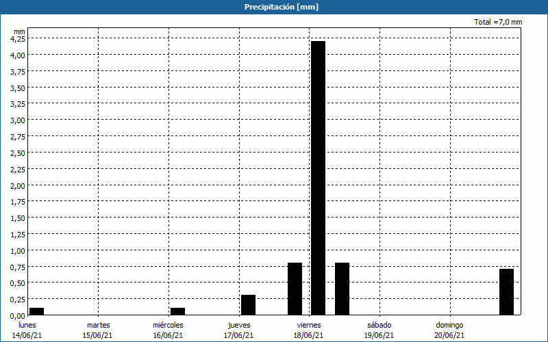Click the 2,00 axis value
This screenshot has width=548, height=342.
[18, 185]
